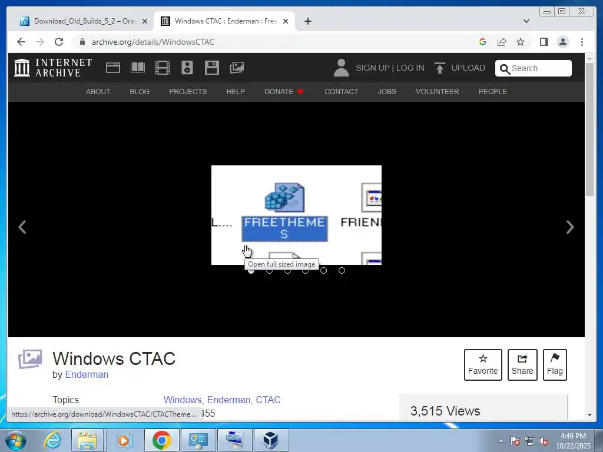This screenshot has height=452, width=603.
Task: Show the previous image with left chevron
Action: [22, 227]
